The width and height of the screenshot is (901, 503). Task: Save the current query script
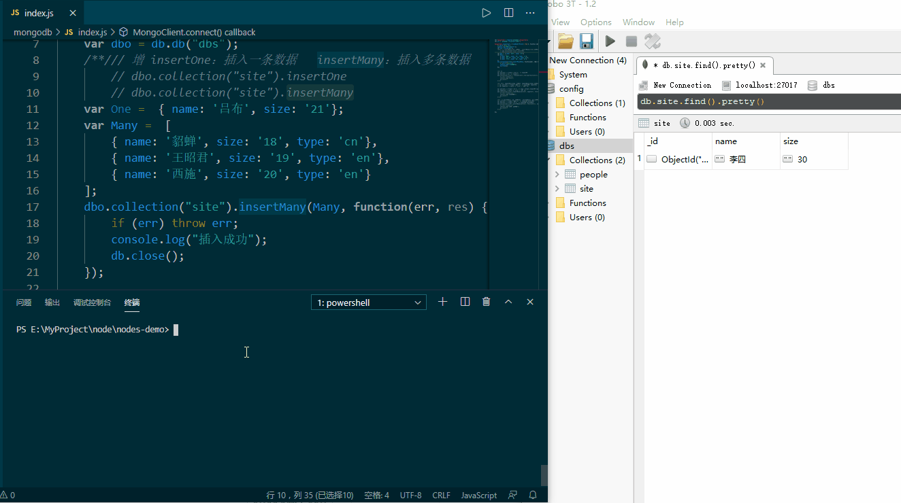pos(586,41)
